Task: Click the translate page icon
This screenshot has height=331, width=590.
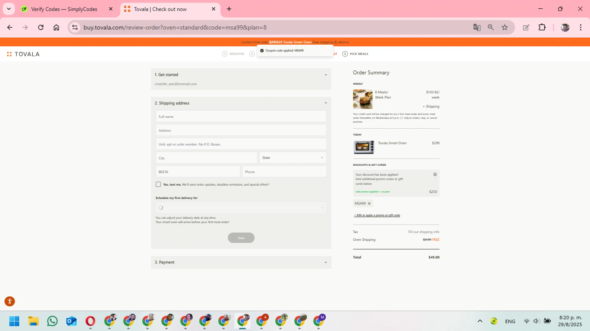Action: click(x=477, y=27)
